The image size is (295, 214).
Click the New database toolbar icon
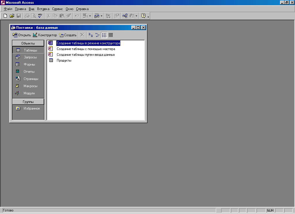(5, 16)
